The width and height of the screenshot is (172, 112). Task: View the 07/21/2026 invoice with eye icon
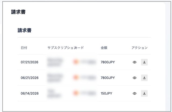[134, 62]
